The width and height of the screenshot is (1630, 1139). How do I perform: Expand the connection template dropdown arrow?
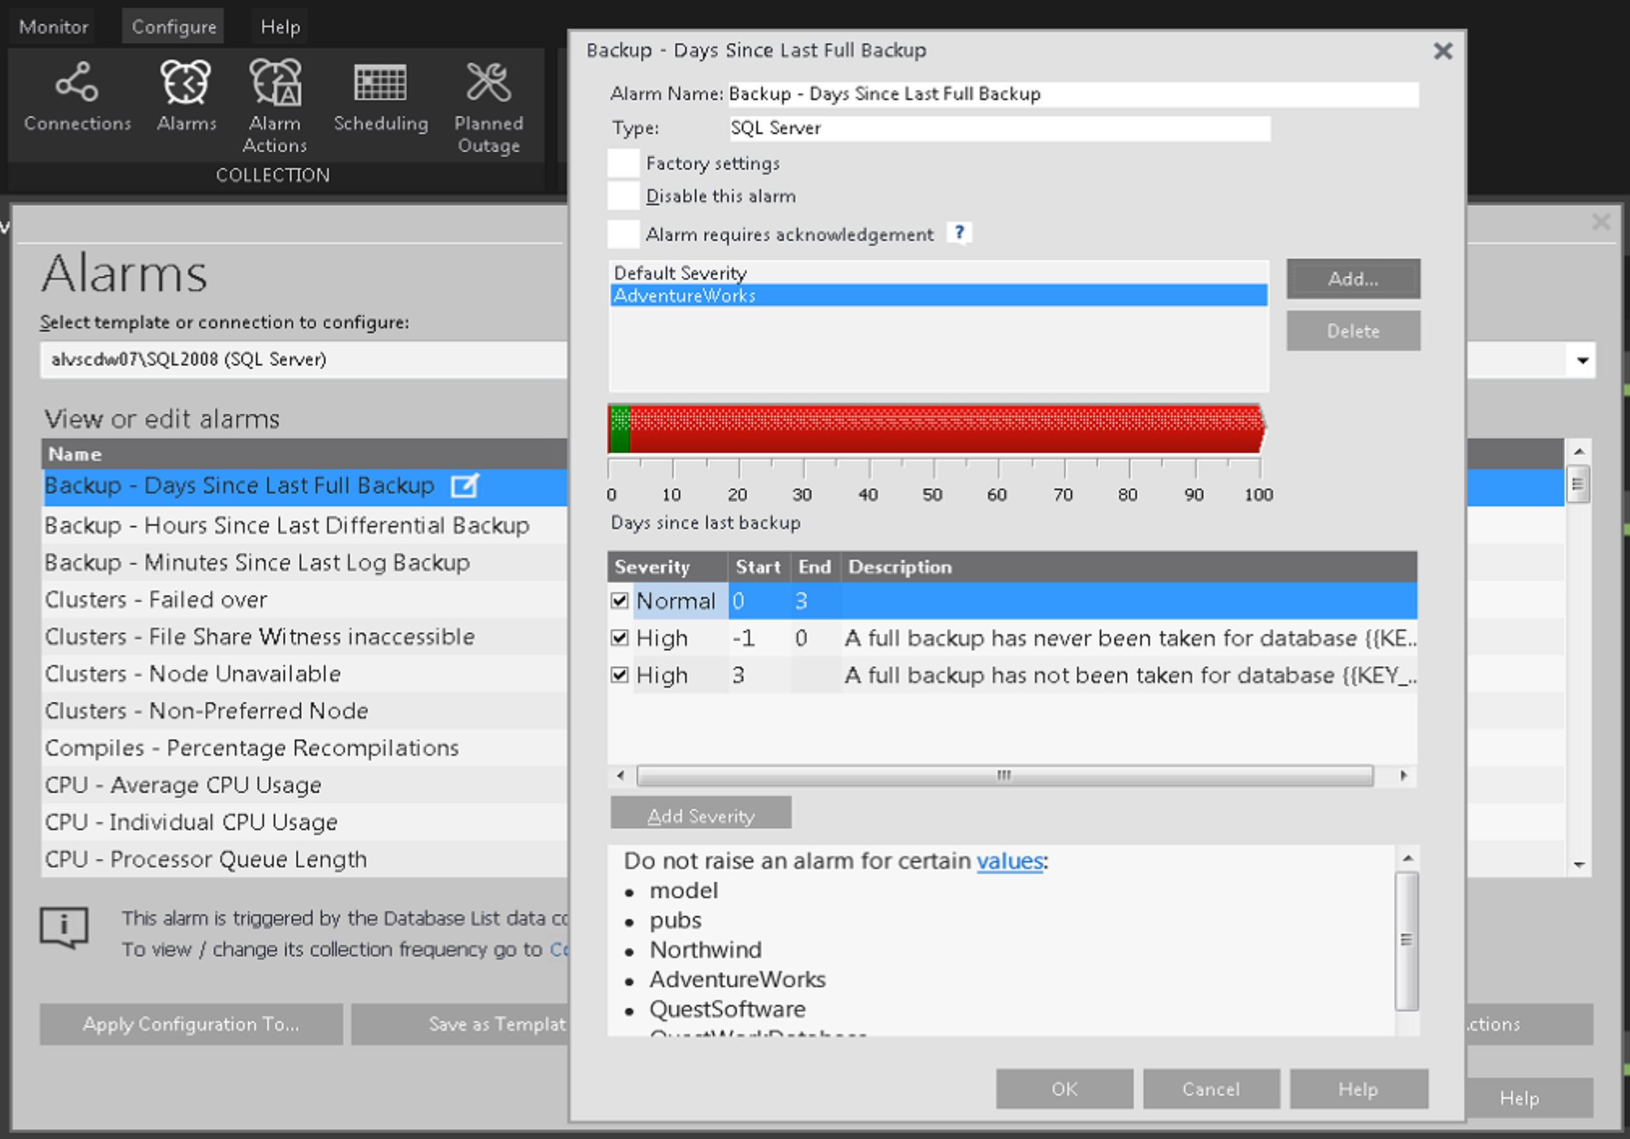tap(1583, 360)
